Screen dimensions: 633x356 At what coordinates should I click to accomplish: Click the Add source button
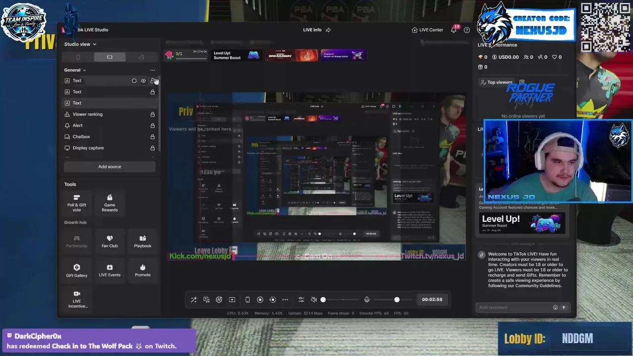[110, 167]
